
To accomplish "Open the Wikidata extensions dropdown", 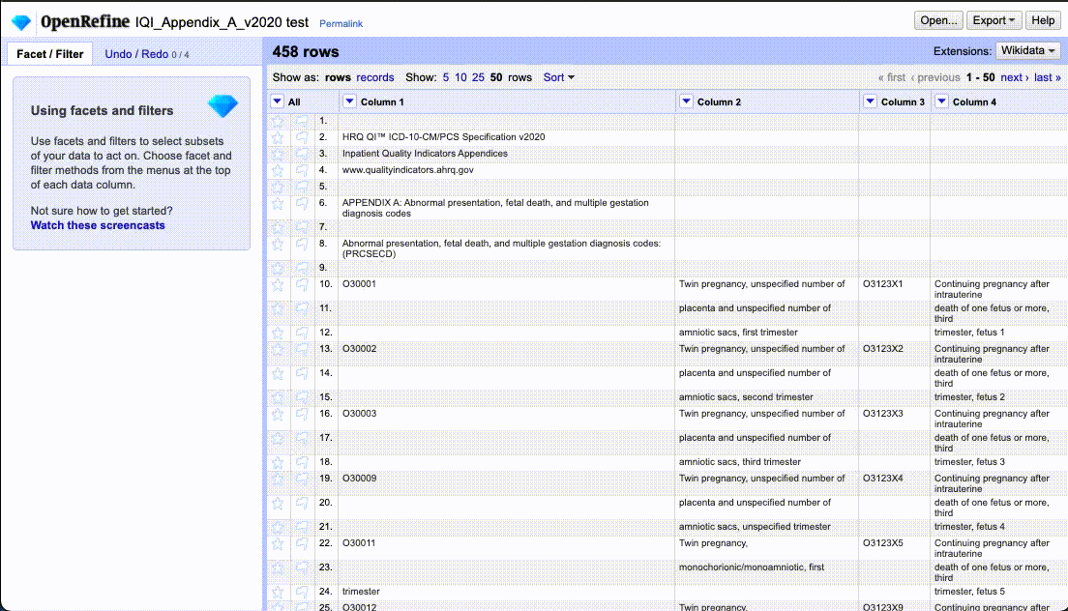I will [x=1027, y=51].
